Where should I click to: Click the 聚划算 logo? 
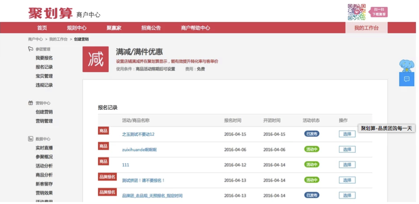point(50,13)
